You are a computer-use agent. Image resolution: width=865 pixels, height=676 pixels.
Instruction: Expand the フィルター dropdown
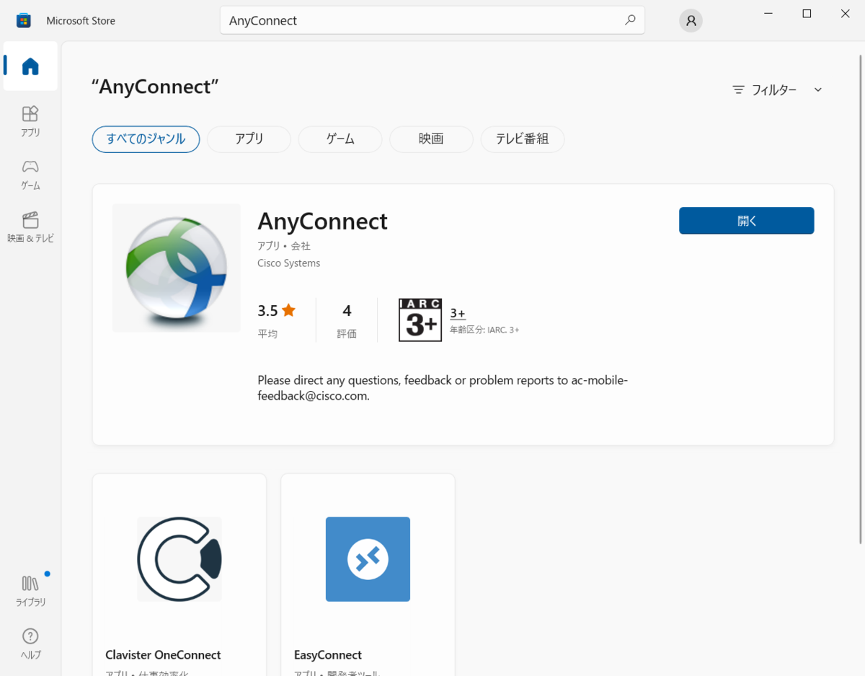(x=776, y=89)
